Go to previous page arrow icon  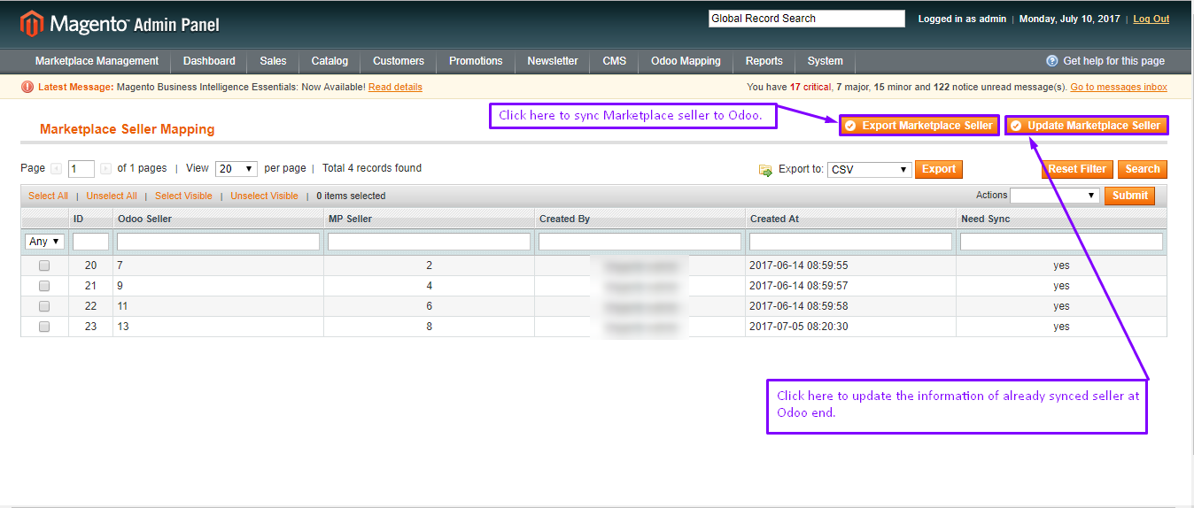coord(57,168)
